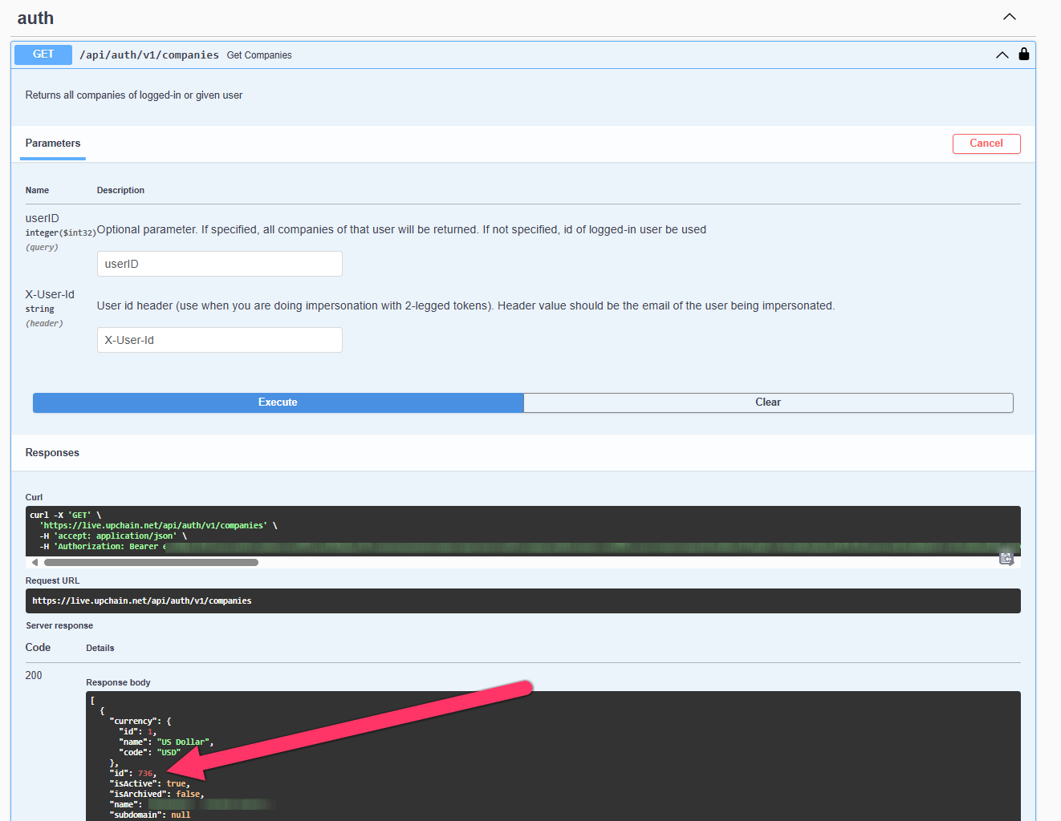Click the userID query parameter field
The image size is (1061, 821).
(219, 263)
